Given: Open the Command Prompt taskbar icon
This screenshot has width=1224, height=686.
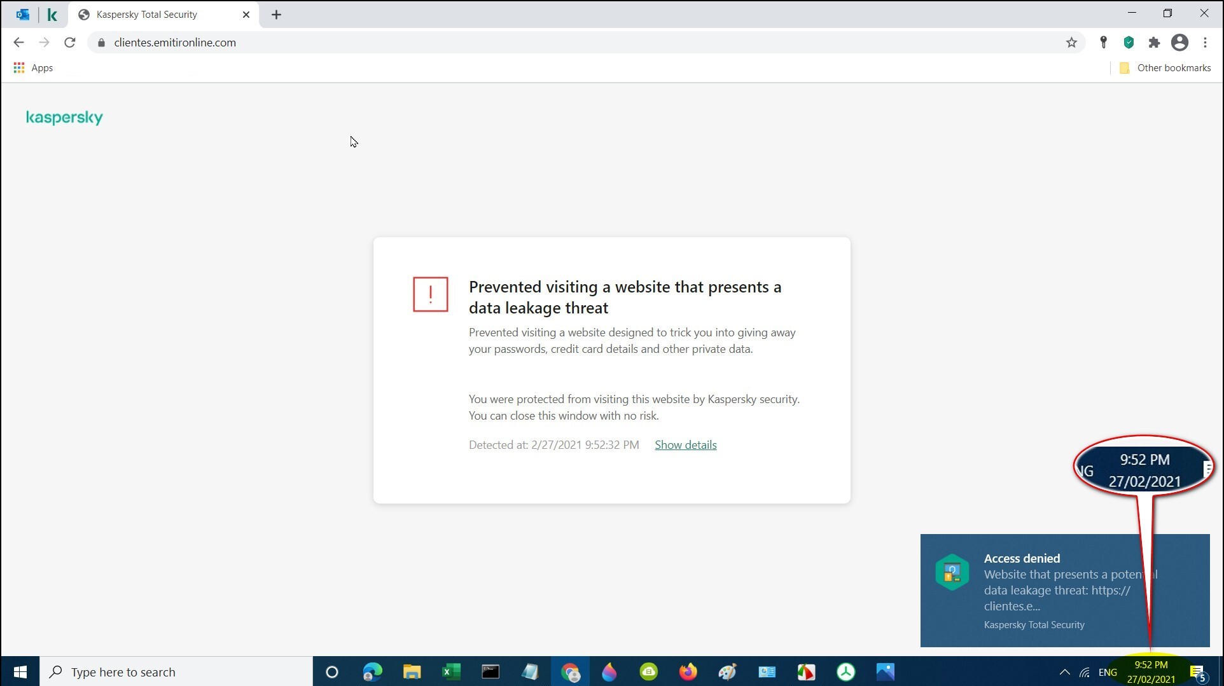Looking at the screenshot, I should pos(490,672).
